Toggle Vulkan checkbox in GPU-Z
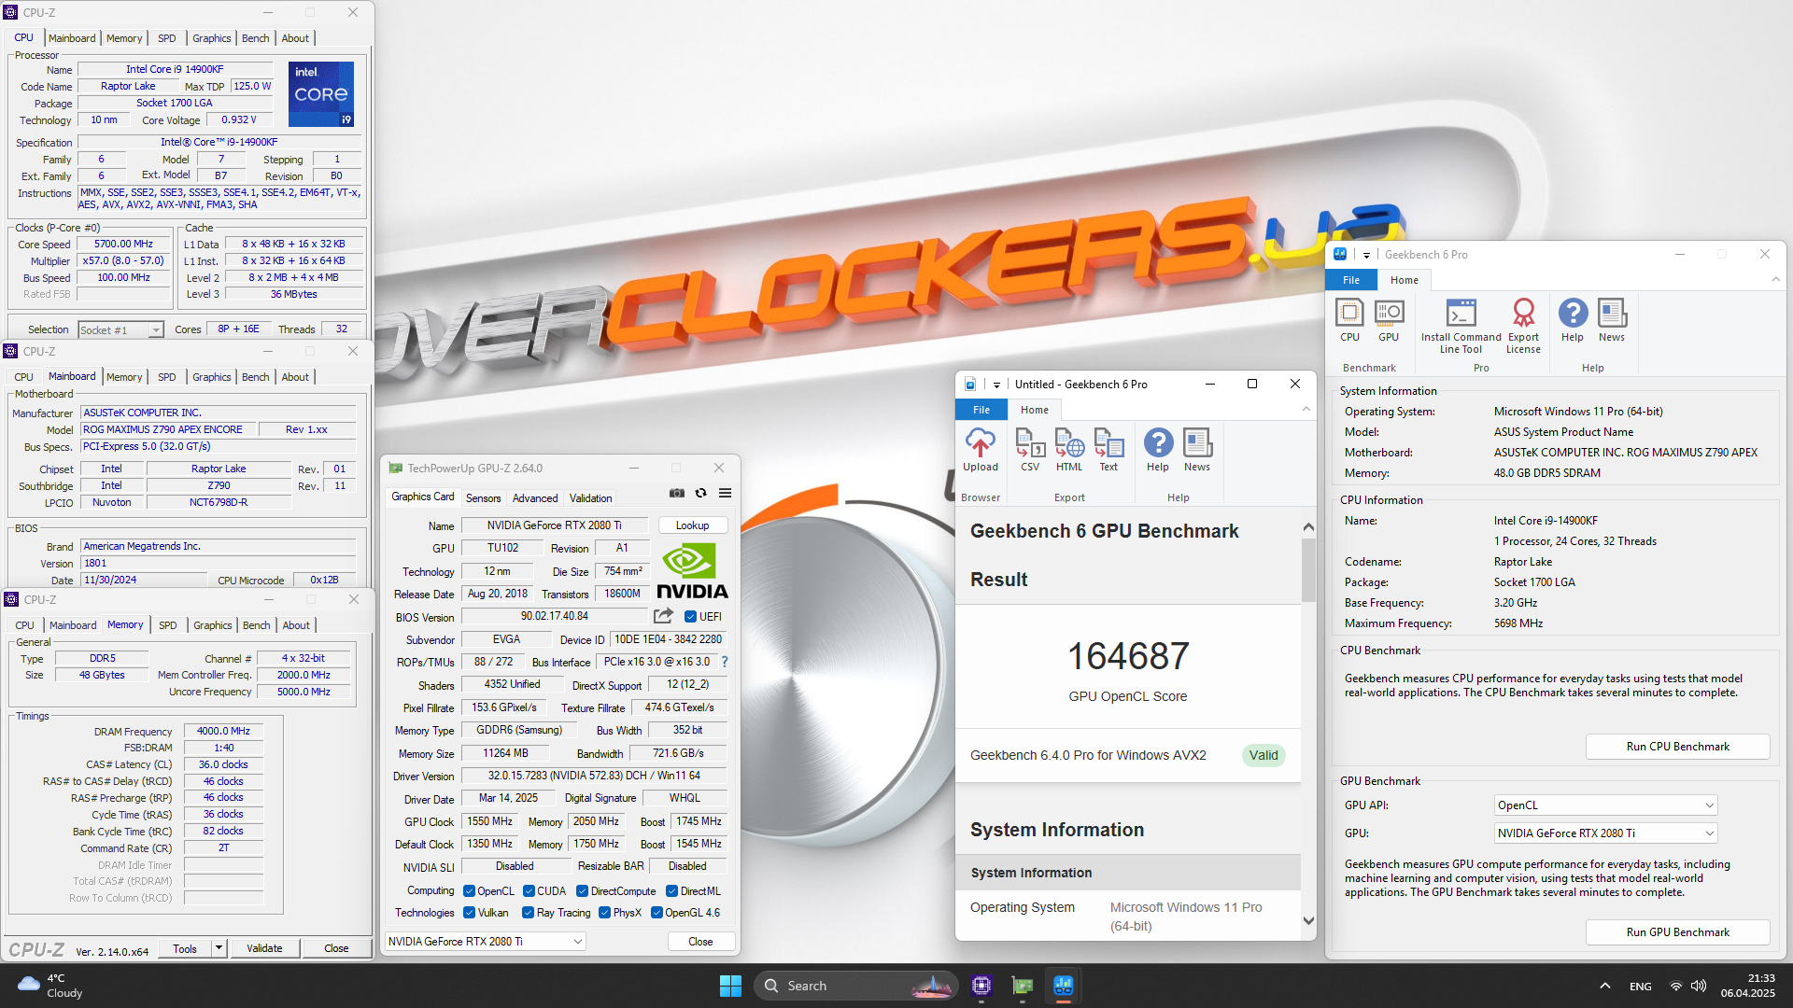This screenshot has width=1793, height=1008. tap(470, 913)
